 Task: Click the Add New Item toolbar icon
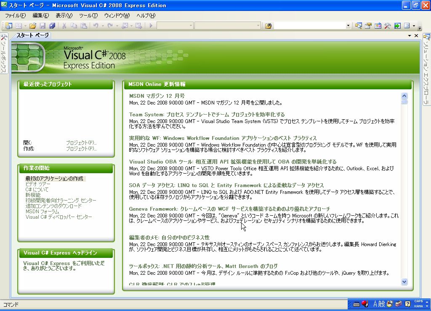[19, 26]
